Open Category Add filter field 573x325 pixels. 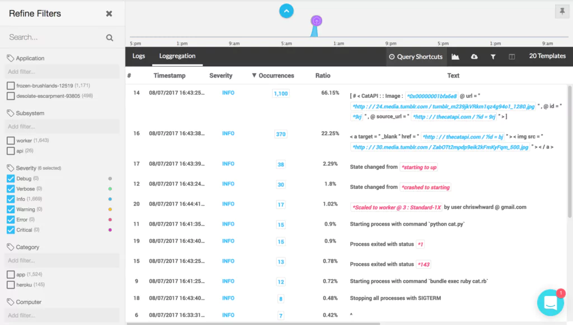[x=62, y=260]
